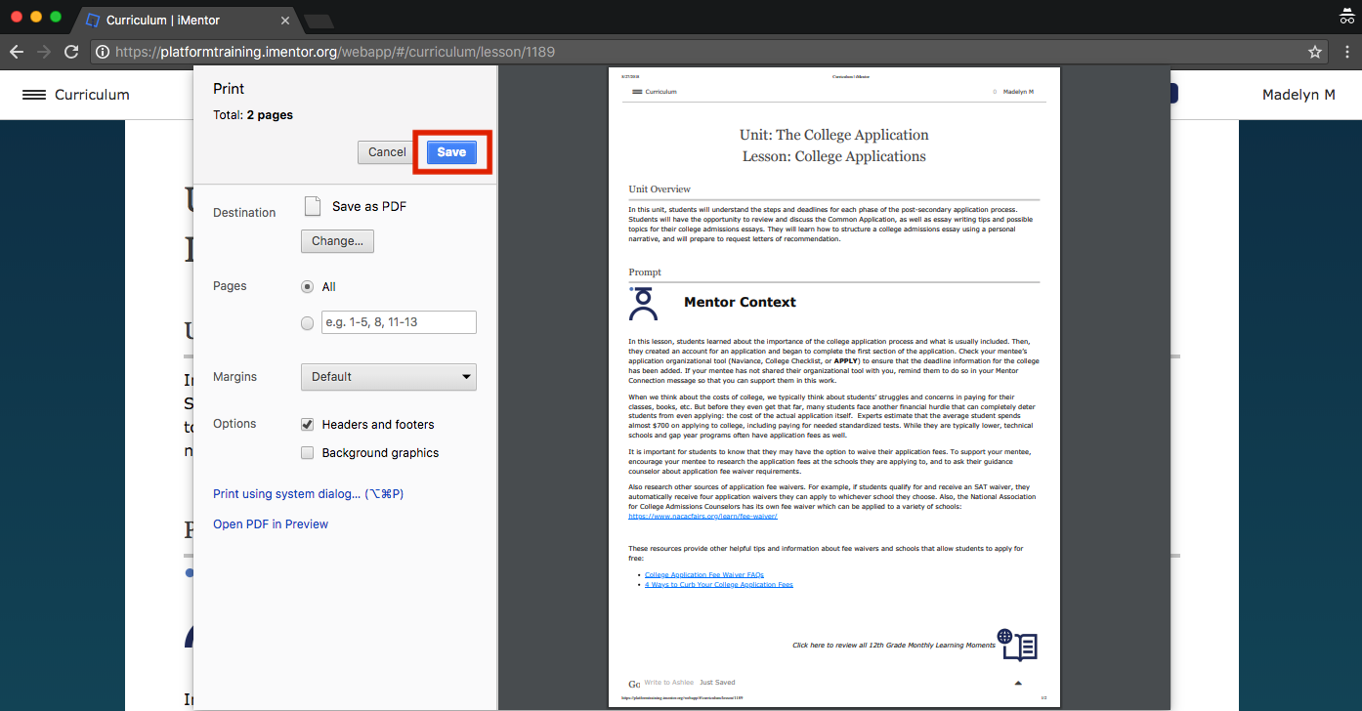View site information for the page
The image size is (1362, 711).
pos(103,52)
